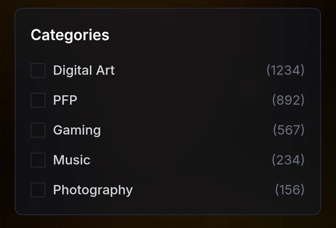Click the (234) count beside Music
The width and height of the screenshot is (336, 228).
(x=288, y=160)
